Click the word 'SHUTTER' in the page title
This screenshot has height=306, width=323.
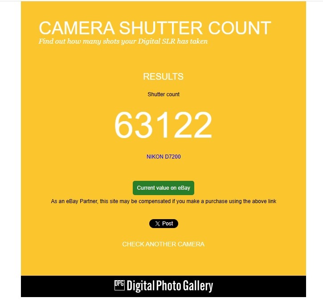pos(161,28)
